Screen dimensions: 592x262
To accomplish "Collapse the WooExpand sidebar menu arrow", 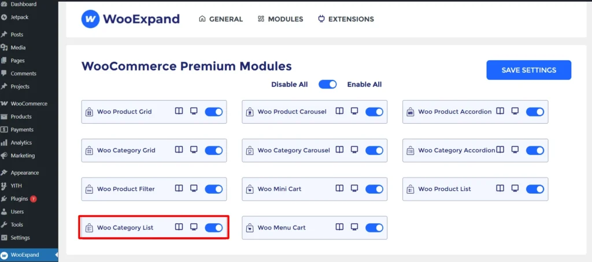I will [55, 254].
